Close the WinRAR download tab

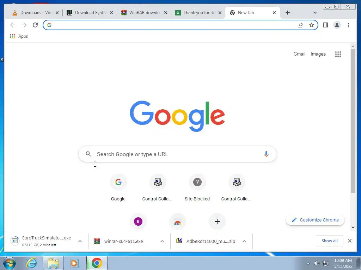point(166,13)
